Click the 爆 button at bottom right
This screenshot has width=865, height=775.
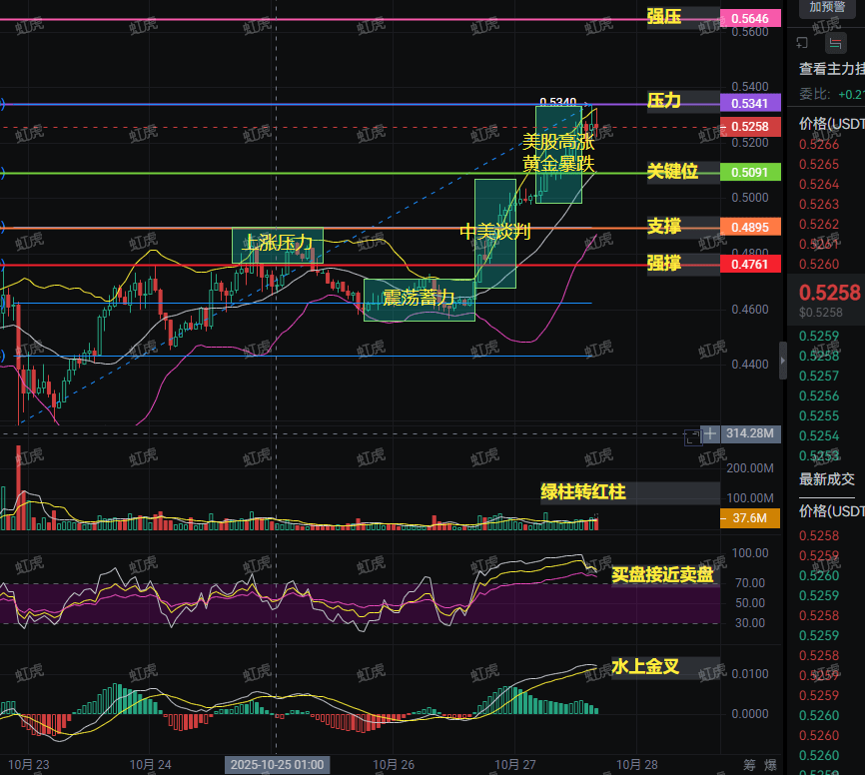pyautogui.click(x=770, y=765)
